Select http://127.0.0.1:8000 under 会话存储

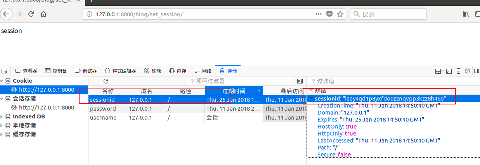46,108
